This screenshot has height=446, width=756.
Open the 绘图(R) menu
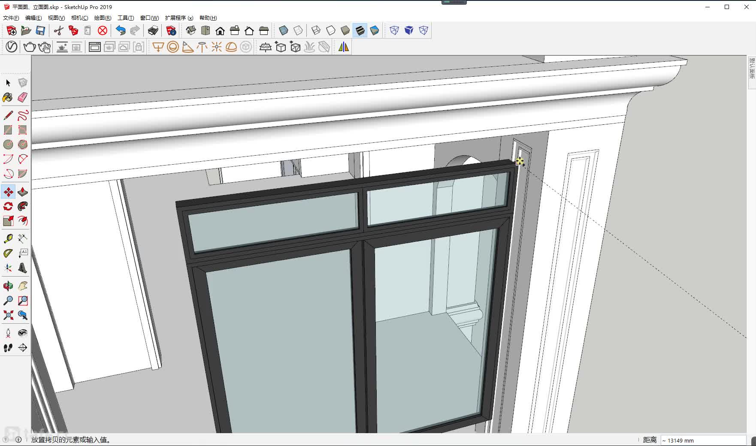[x=103, y=18]
